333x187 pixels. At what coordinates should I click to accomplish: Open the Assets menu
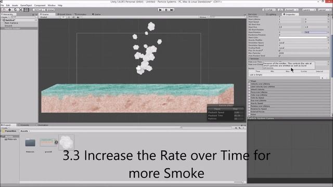point(15,5)
